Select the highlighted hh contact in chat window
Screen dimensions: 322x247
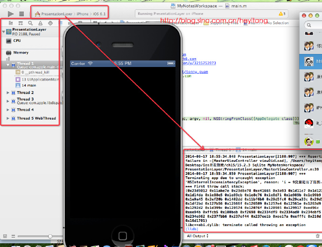tap(311, 61)
